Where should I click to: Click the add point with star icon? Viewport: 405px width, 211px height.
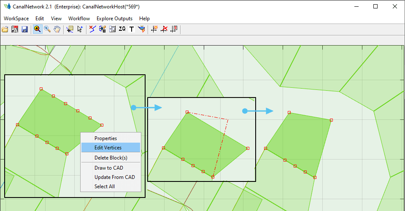coord(154,29)
